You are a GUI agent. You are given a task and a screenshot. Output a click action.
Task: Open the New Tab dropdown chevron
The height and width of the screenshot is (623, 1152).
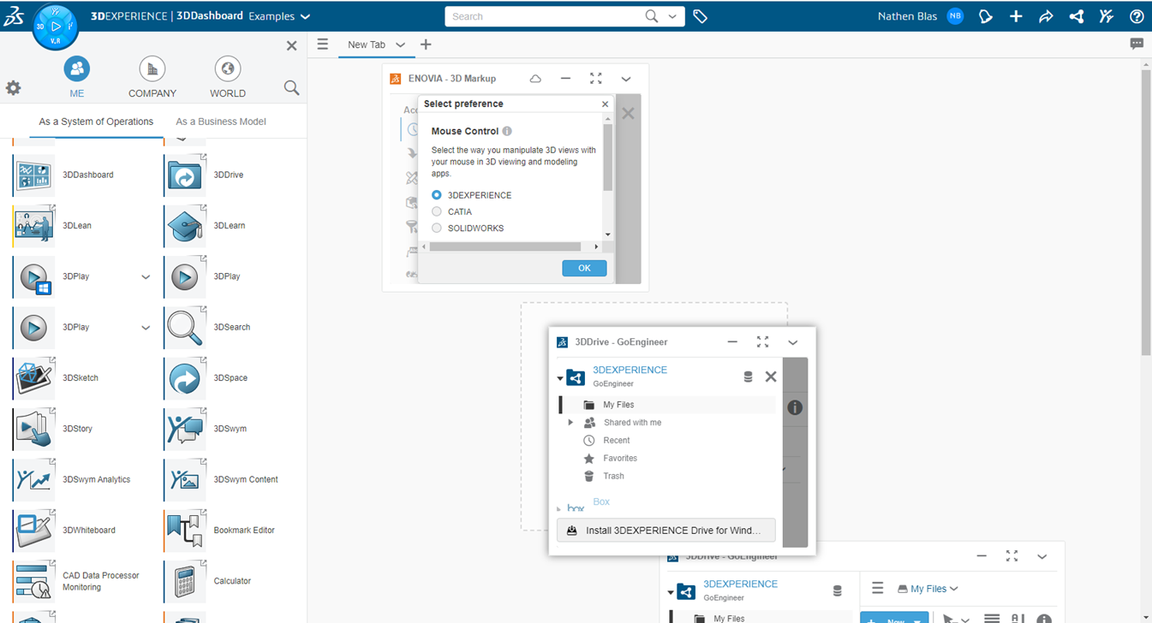pos(399,44)
